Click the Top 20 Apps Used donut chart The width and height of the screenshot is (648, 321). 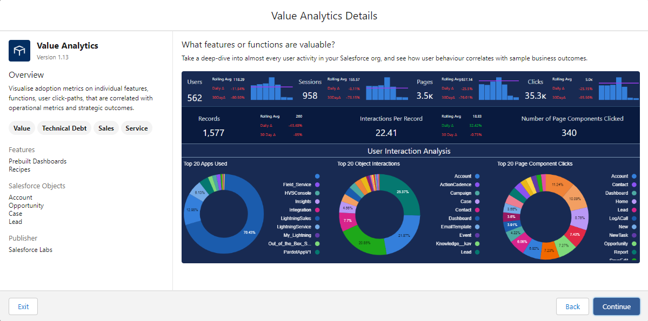223,213
